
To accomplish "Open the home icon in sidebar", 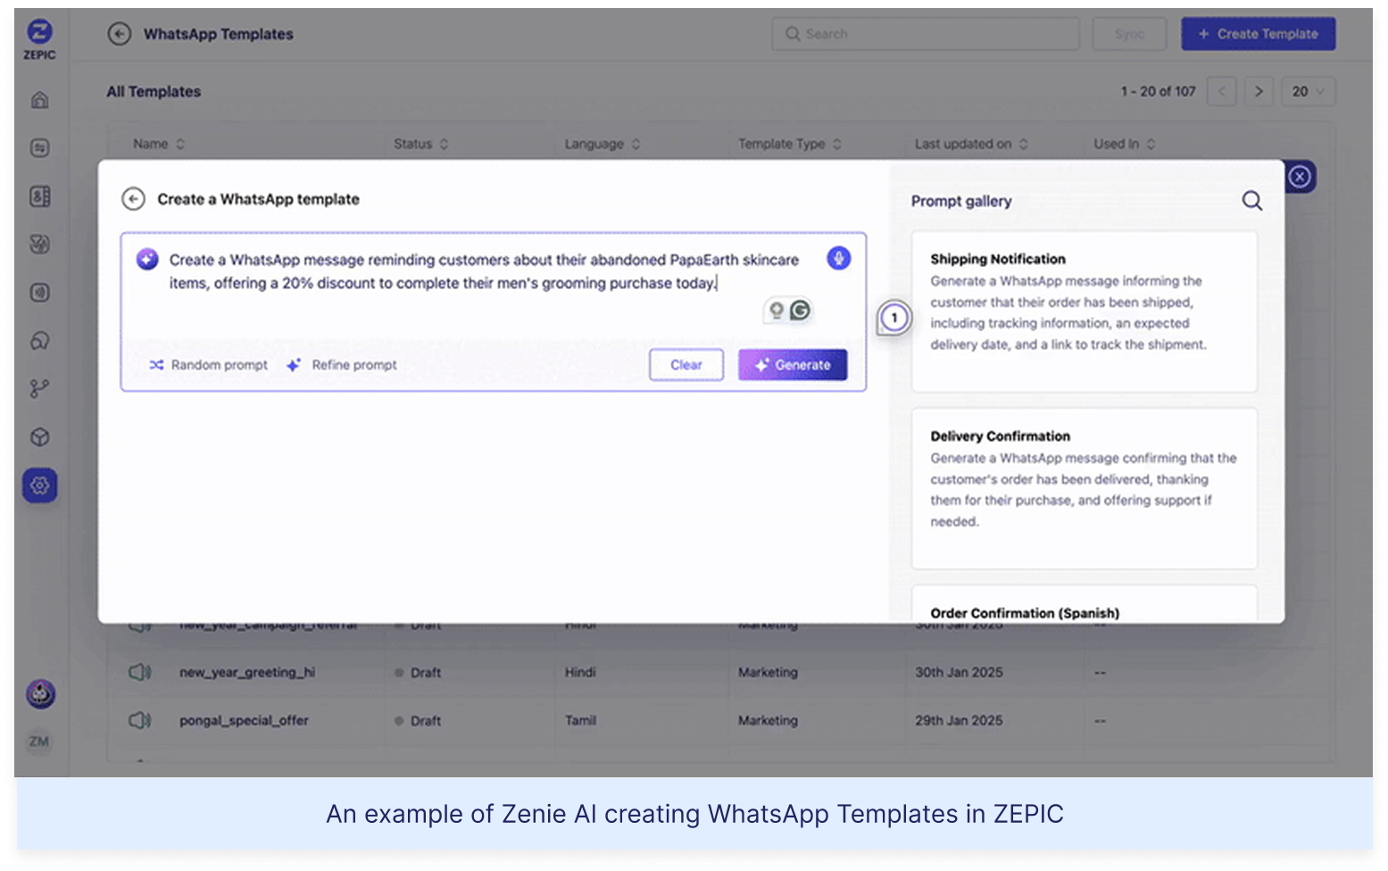I will [x=40, y=100].
